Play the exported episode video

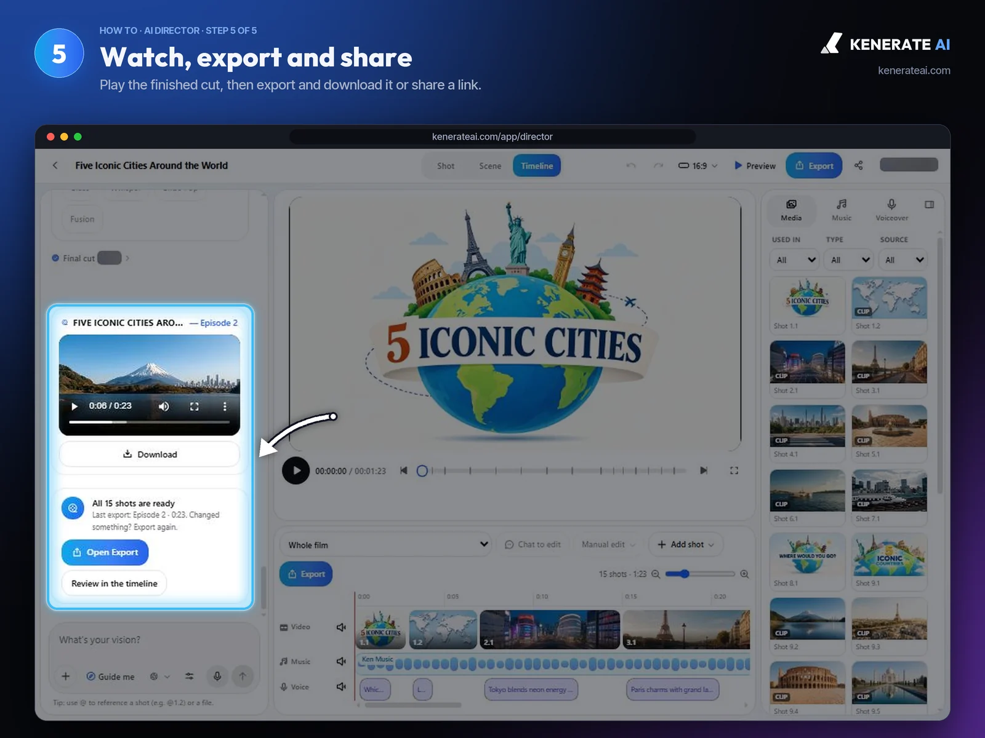[74, 407]
